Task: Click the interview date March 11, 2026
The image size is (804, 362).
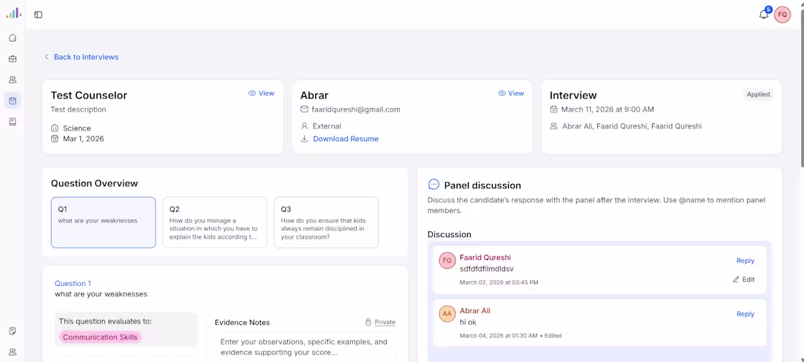Action: 607,109
